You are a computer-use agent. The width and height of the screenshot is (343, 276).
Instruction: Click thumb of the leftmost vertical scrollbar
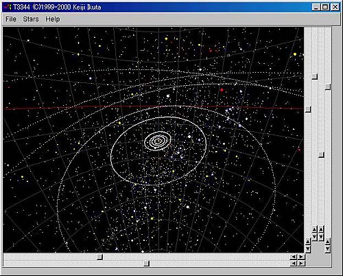308,109
